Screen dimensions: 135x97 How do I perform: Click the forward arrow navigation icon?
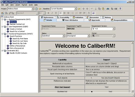87,9
